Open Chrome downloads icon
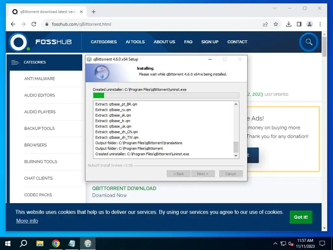The image size is (333, 250). (x=289, y=24)
